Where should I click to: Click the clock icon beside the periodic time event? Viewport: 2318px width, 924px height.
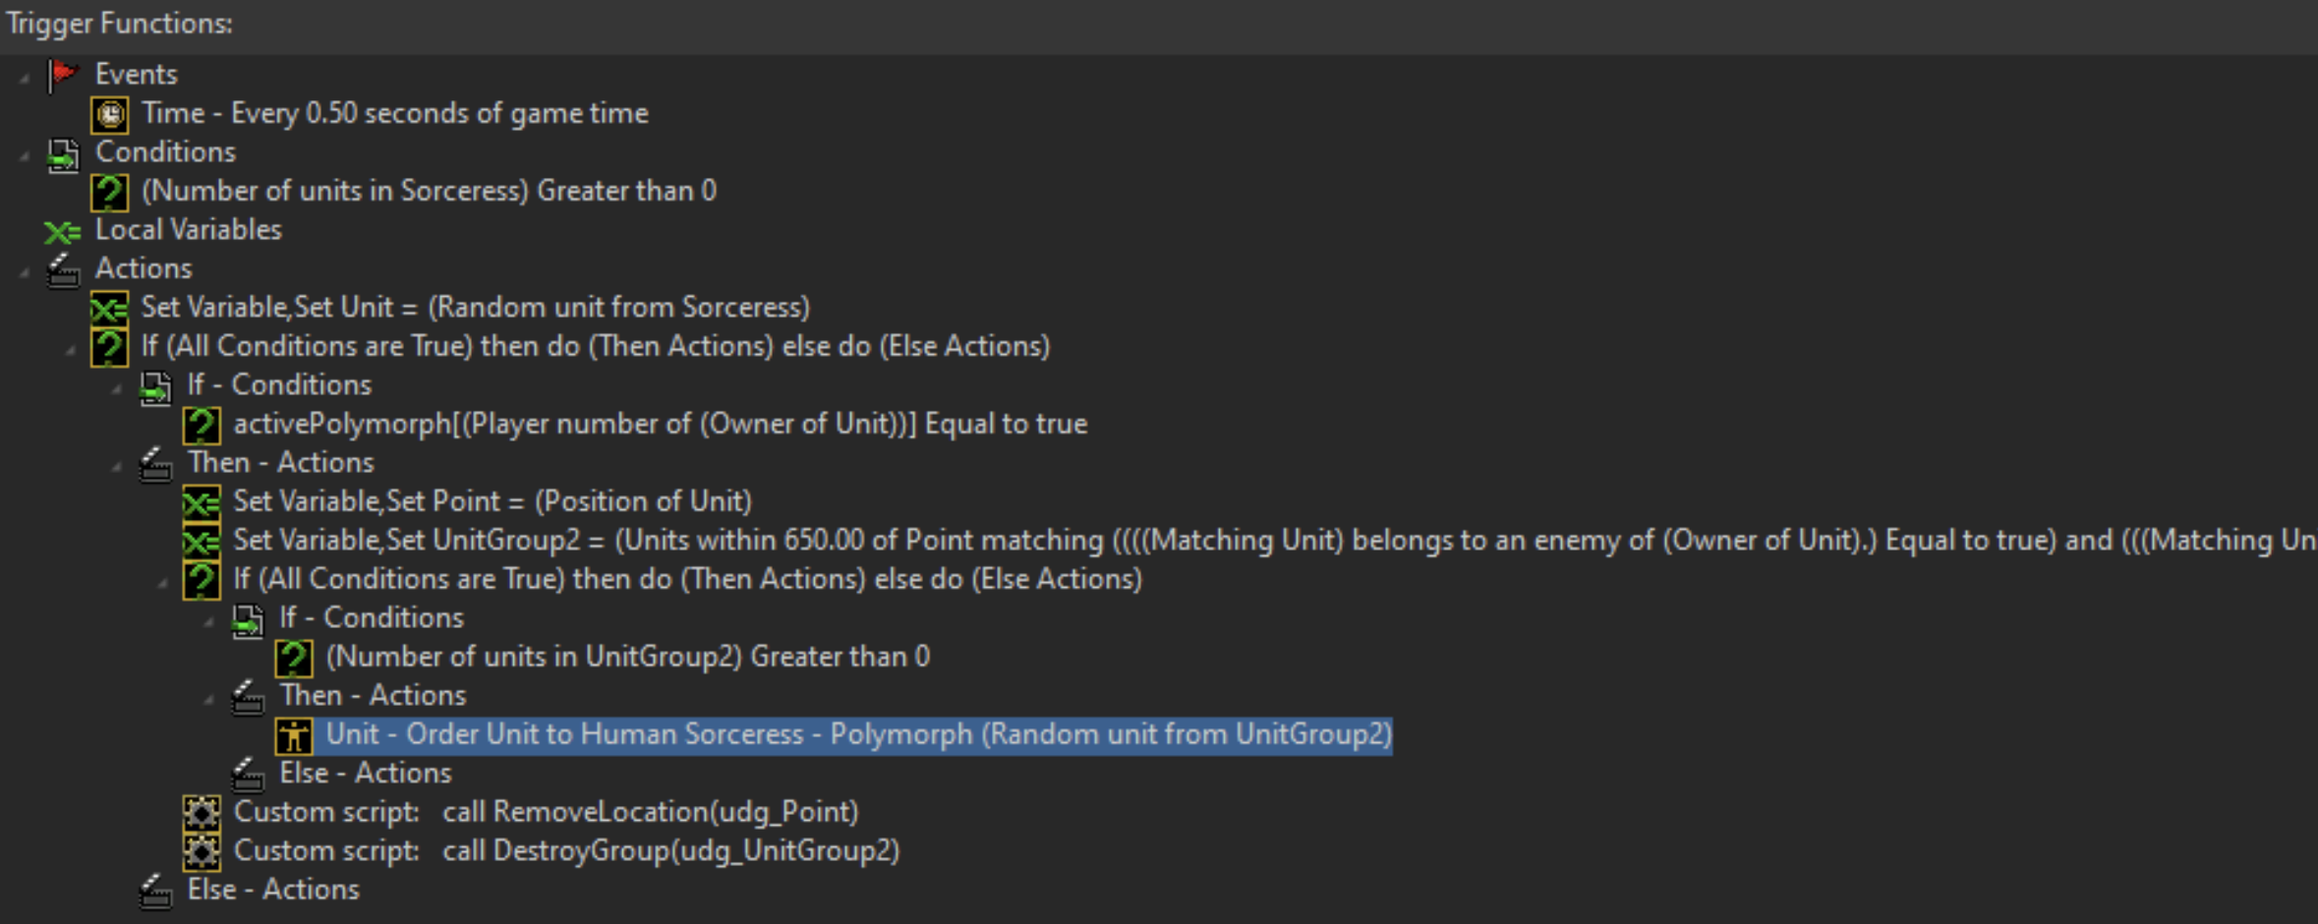pyautogui.click(x=109, y=114)
